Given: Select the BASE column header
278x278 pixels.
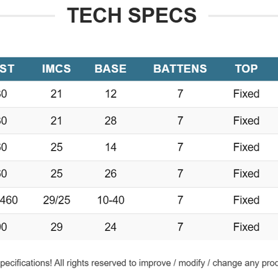Looking at the screenshot, I should [111, 69].
